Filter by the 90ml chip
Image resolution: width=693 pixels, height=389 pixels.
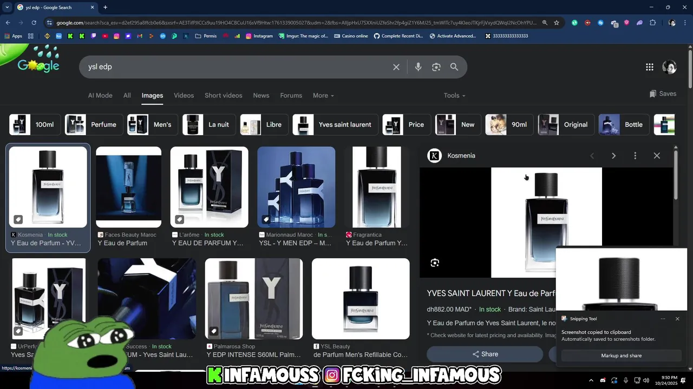point(509,124)
